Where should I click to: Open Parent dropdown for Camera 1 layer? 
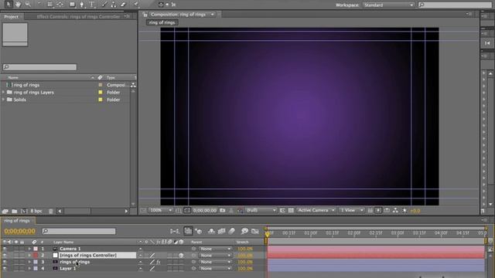[215, 249]
